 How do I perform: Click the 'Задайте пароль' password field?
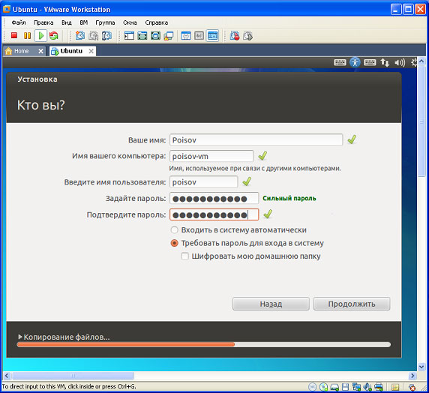tap(214, 199)
